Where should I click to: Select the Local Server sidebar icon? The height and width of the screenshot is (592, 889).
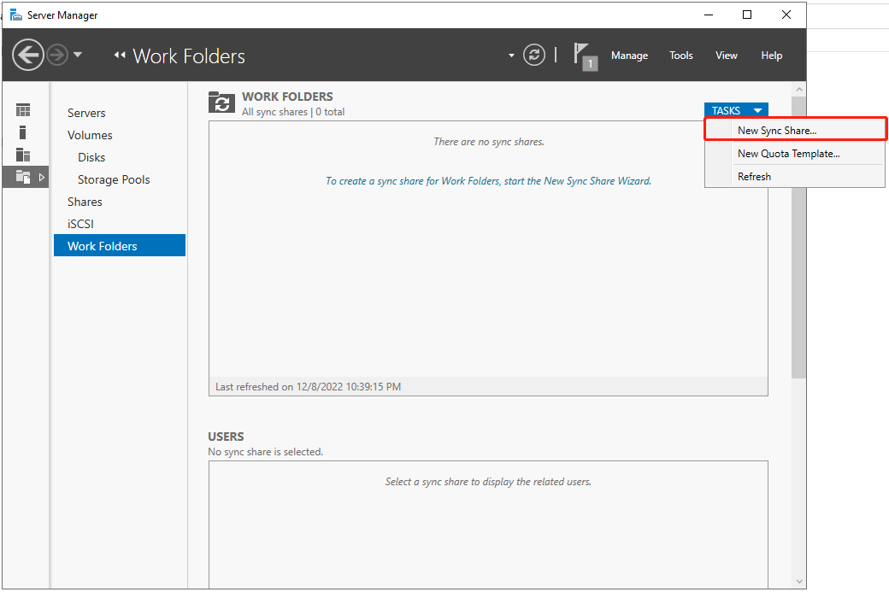tap(23, 132)
